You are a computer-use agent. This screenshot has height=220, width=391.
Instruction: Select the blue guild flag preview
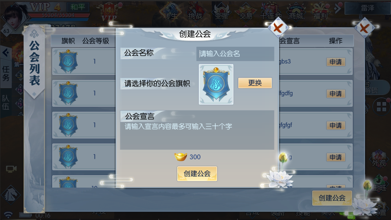coord(216,84)
